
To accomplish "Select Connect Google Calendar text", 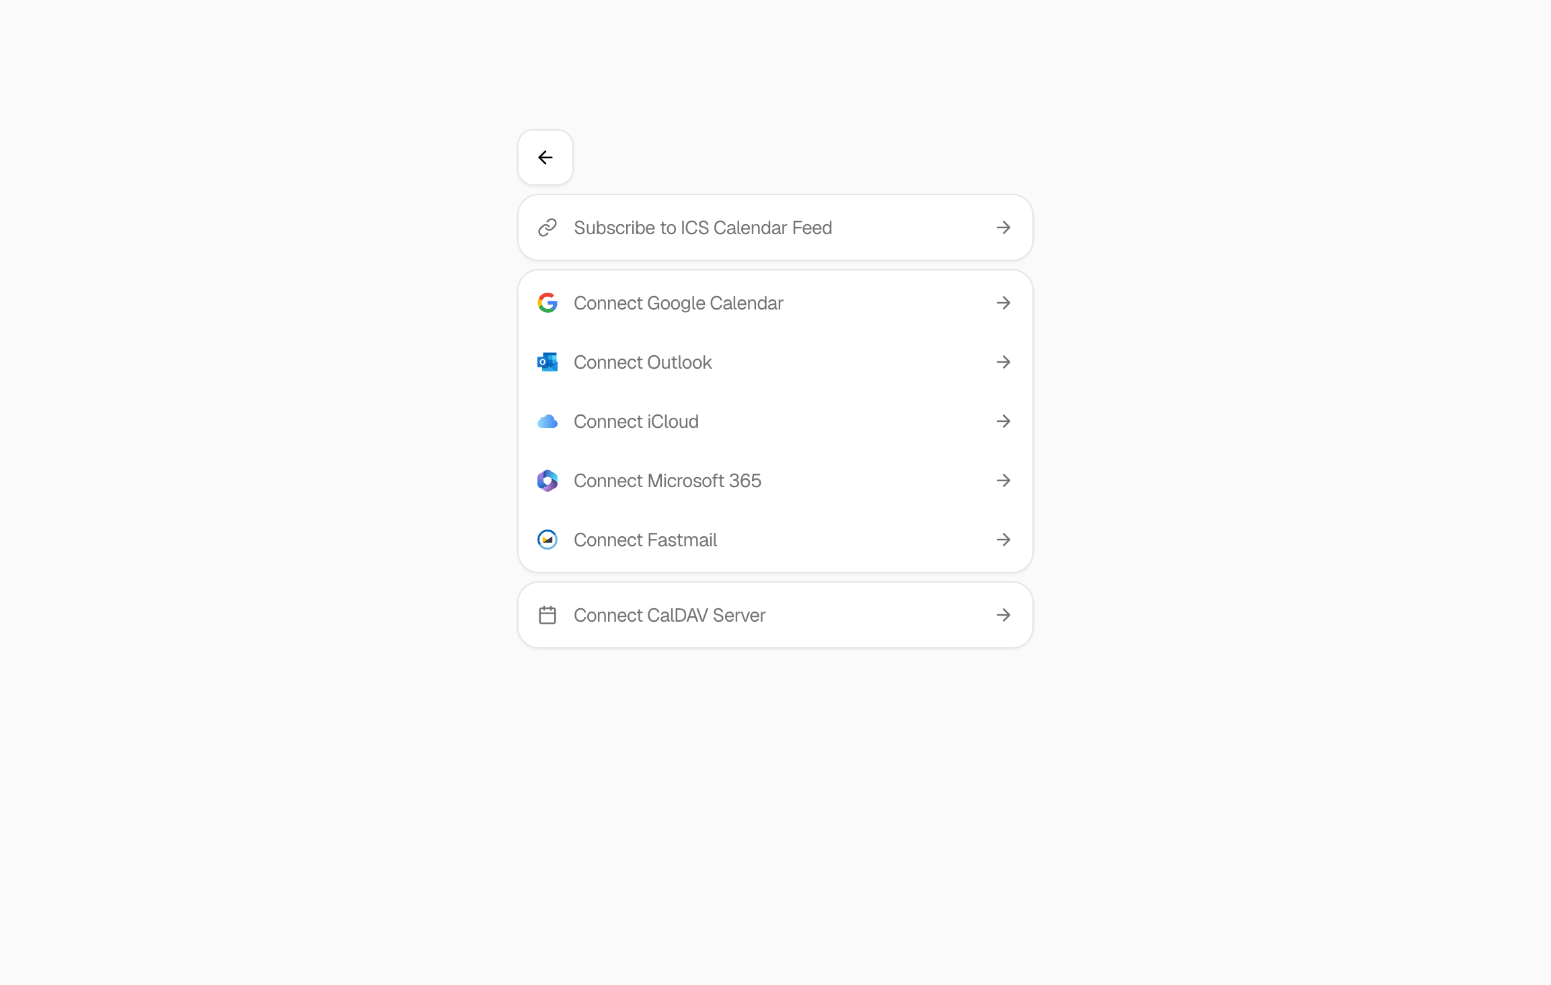I will tap(678, 303).
